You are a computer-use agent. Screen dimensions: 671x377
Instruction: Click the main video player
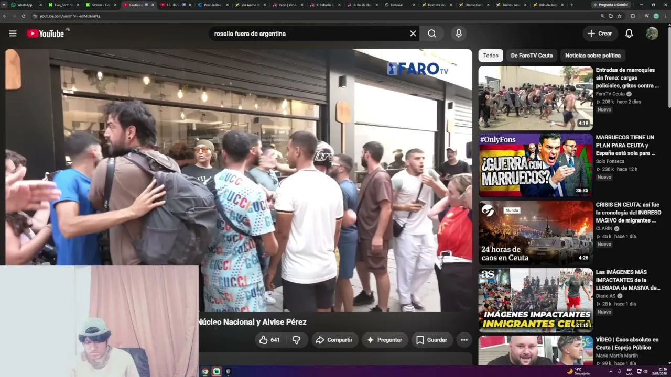click(239, 181)
